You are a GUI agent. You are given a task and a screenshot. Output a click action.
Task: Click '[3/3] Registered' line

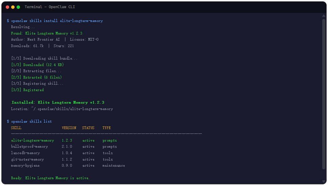[x=27, y=90]
